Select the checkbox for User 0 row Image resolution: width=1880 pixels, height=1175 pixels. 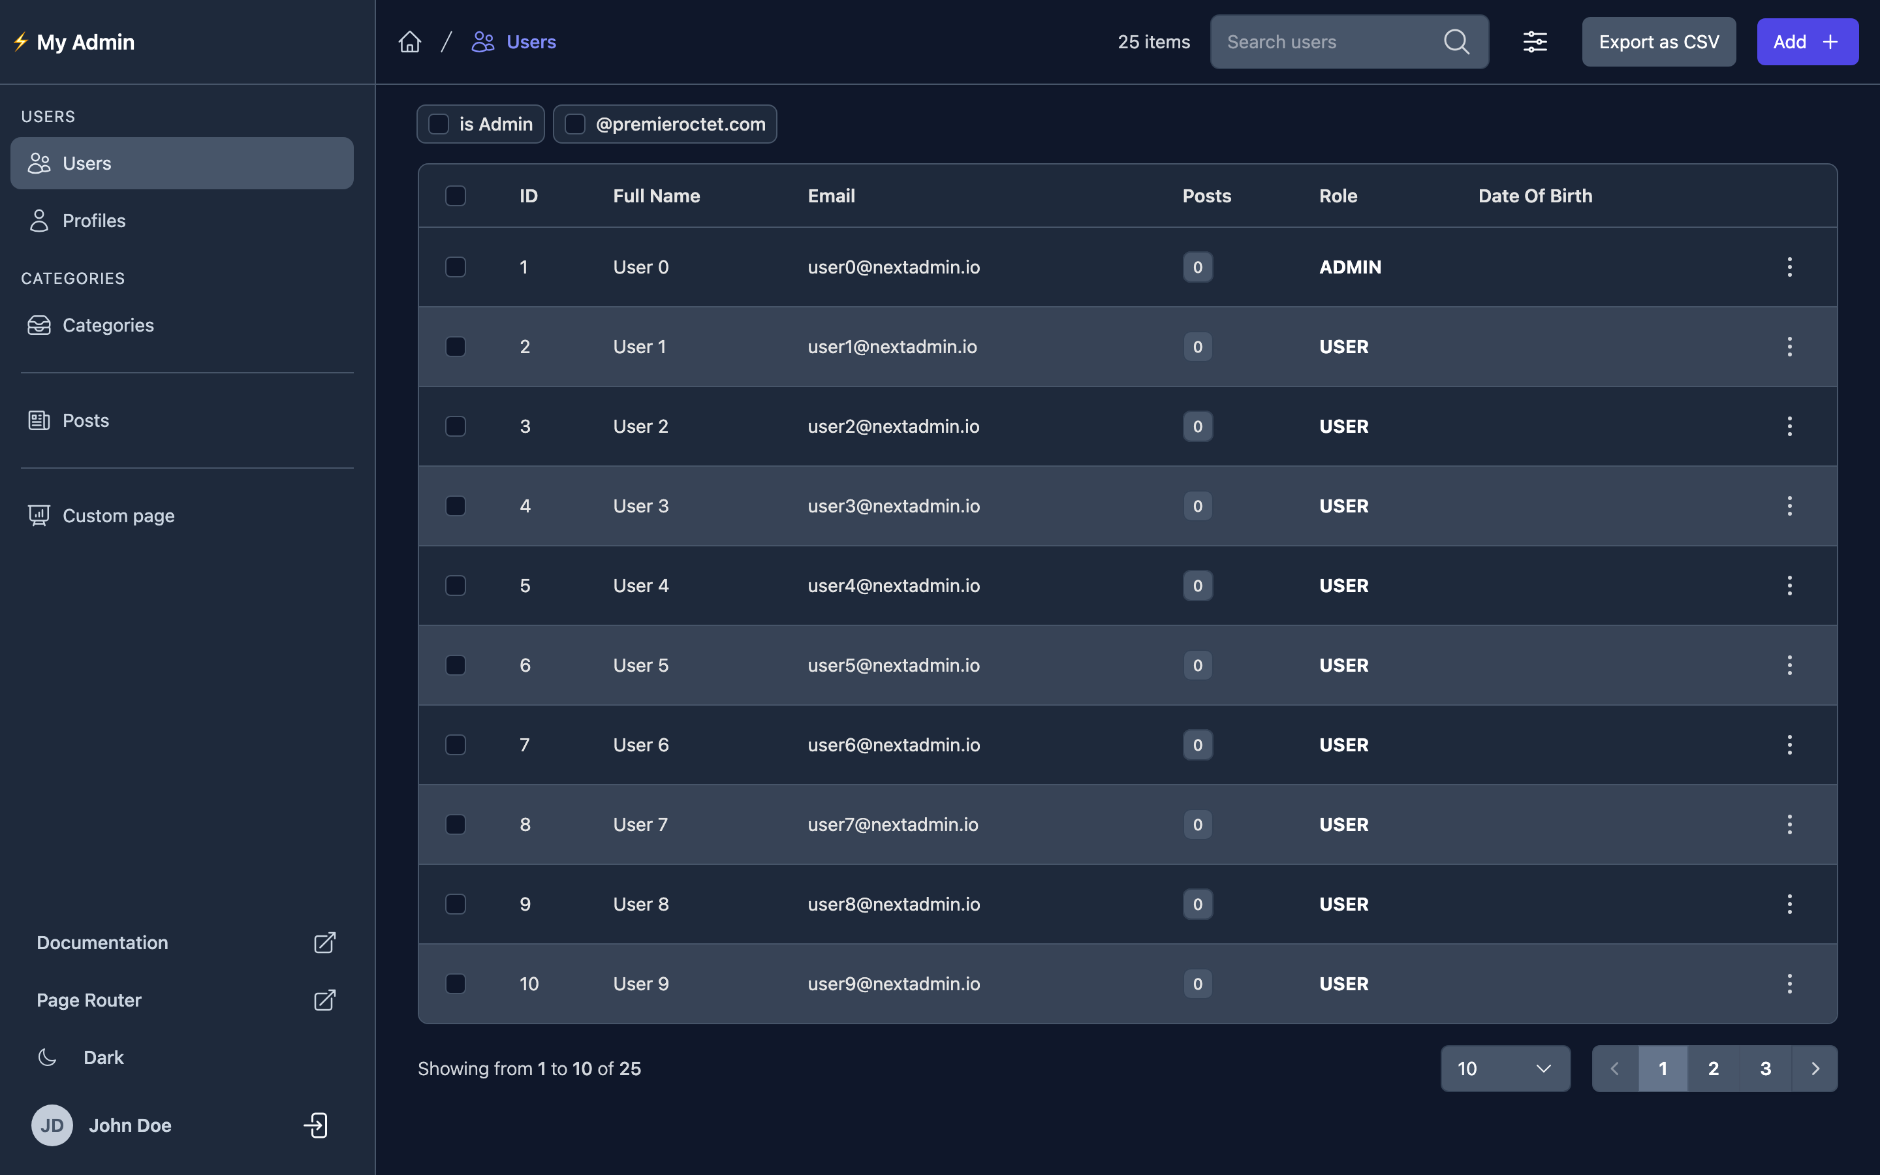[x=455, y=268]
